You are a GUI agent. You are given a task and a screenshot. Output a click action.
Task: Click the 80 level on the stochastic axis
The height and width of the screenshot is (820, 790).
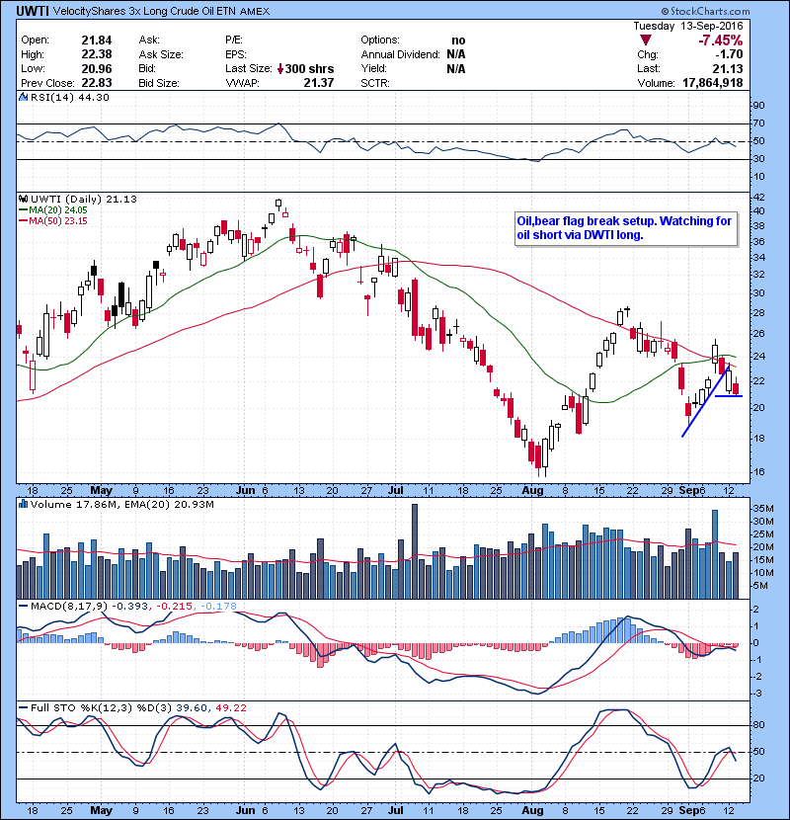coord(759,725)
